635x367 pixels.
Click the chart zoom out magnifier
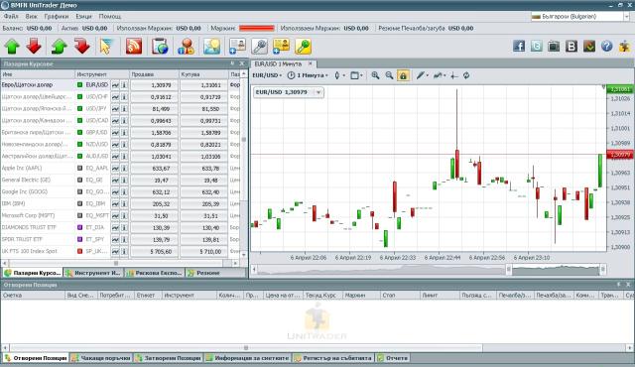pyautogui.click(x=389, y=75)
